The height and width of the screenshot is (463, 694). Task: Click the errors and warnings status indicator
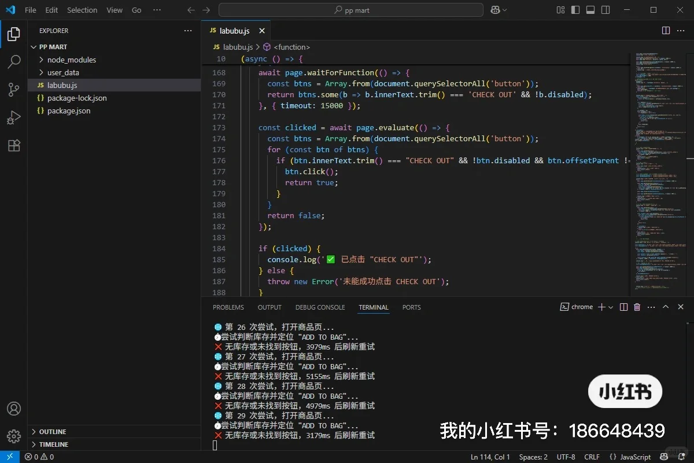pos(39,457)
